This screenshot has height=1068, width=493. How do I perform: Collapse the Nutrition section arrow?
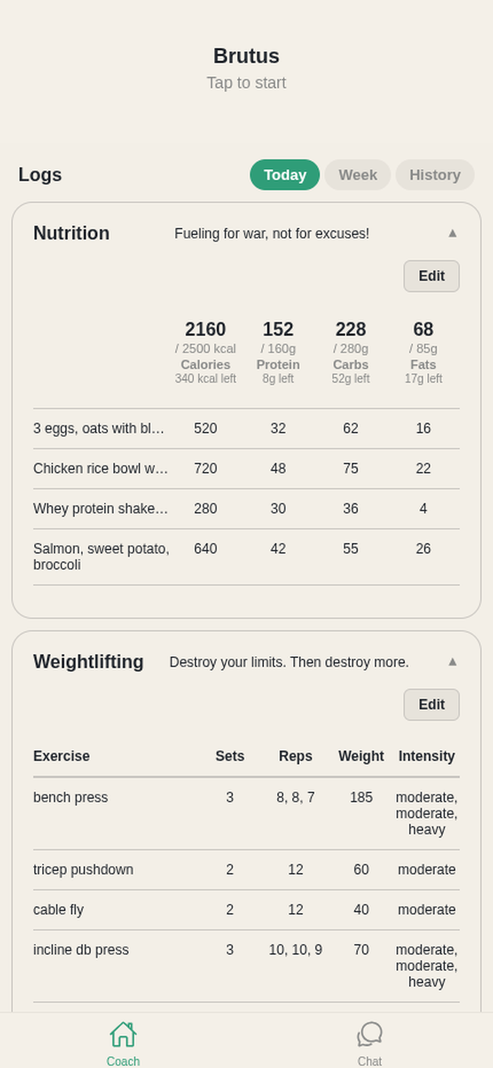pos(453,233)
